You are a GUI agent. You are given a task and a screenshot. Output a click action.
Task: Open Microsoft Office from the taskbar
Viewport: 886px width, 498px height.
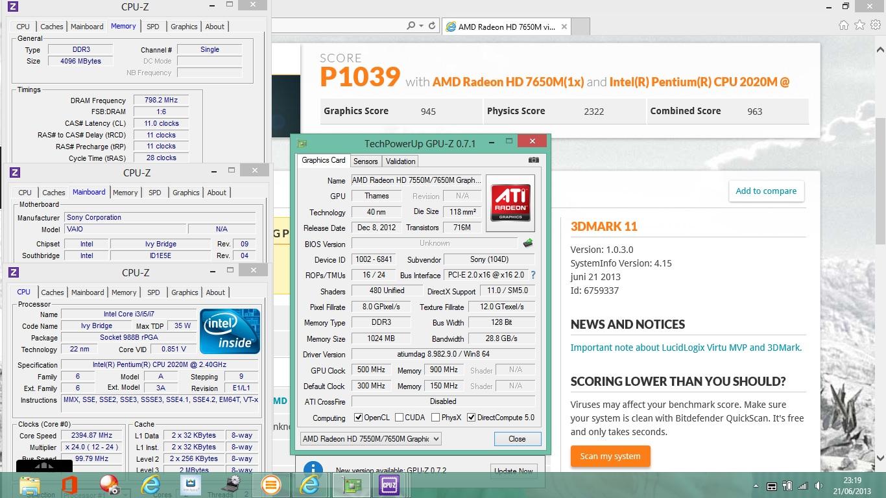70,485
